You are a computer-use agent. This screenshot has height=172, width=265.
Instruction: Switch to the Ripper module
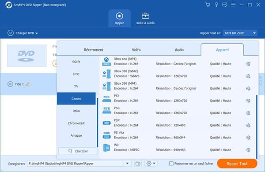point(119,18)
